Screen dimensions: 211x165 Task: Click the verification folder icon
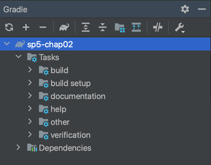click(x=43, y=135)
